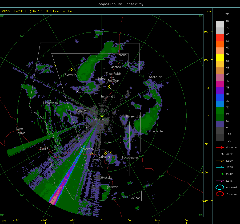Click the Airdrie label
The height and width of the screenshot is (224, 240).
[105, 142]
